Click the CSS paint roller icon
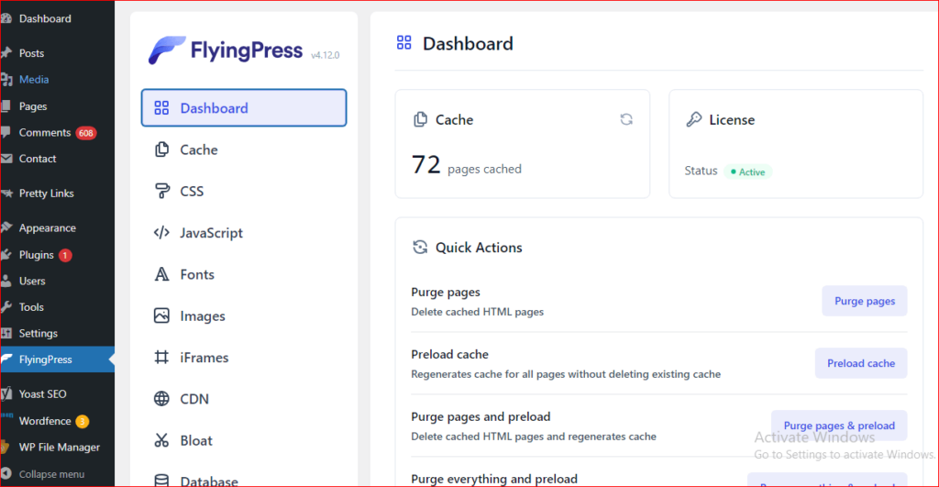This screenshot has width=939, height=487. [x=161, y=191]
